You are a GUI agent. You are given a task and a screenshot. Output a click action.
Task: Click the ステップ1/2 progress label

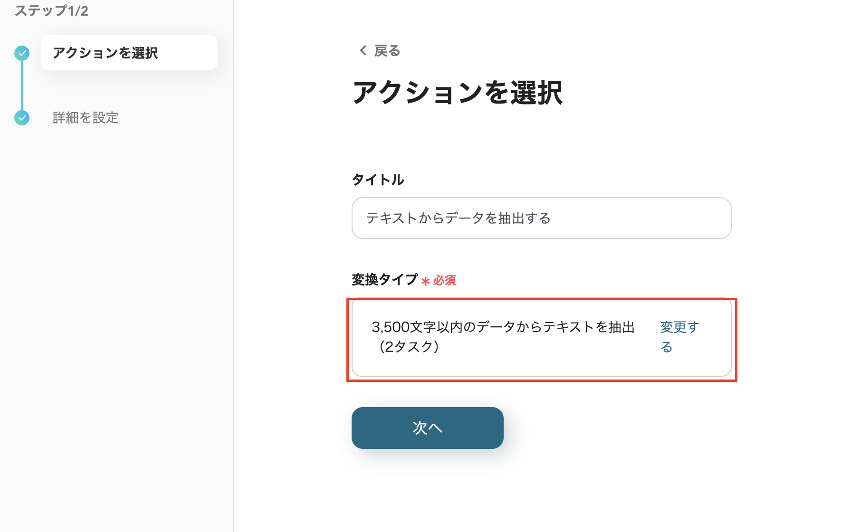[51, 10]
